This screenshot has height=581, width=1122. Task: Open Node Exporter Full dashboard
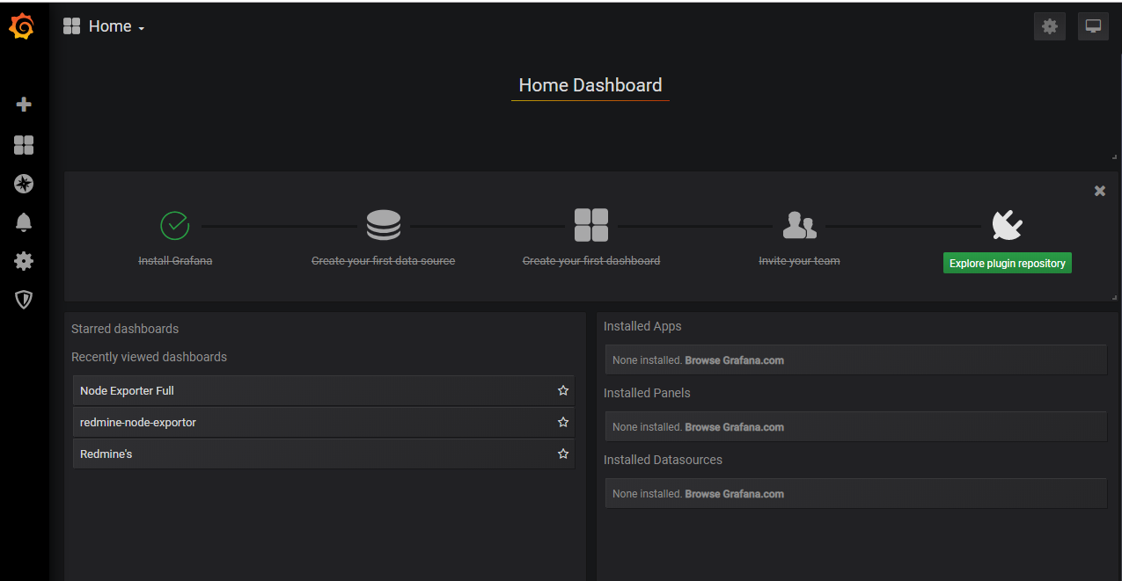click(323, 390)
